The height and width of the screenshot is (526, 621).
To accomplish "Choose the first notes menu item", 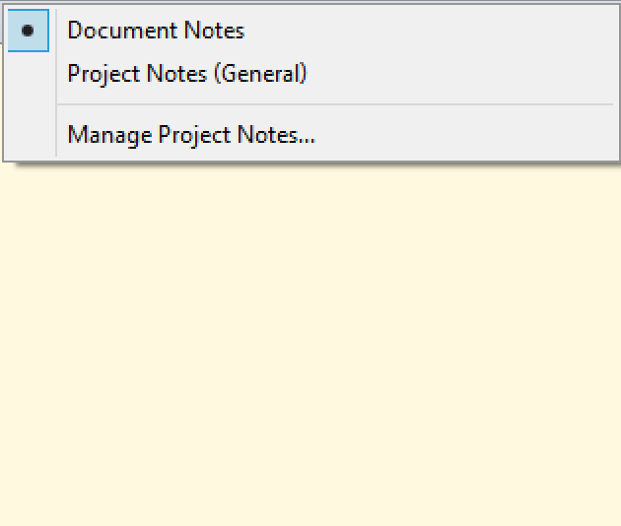I will click(156, 31).
